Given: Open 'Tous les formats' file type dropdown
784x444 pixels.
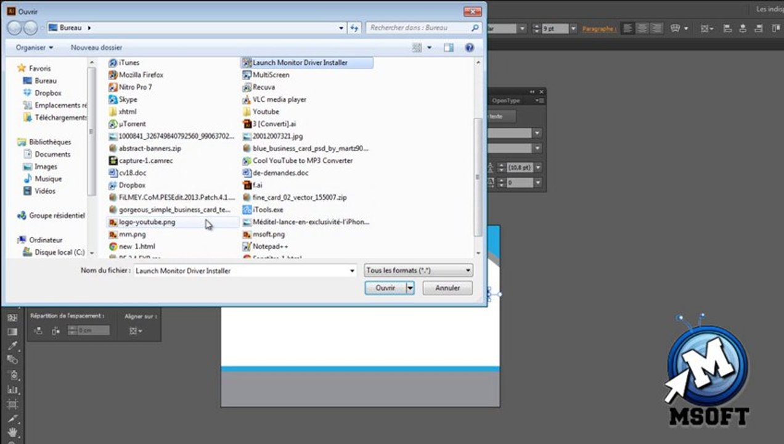Looking at the screenshot, I should click(419, 270).
